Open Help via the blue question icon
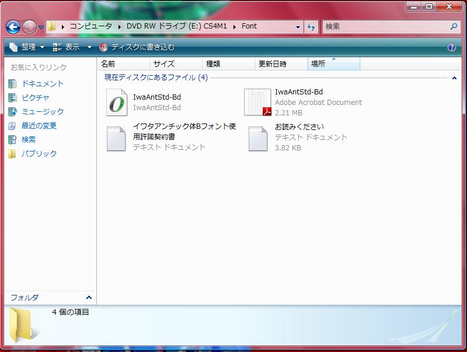467x352 pixels. (451, 47)
